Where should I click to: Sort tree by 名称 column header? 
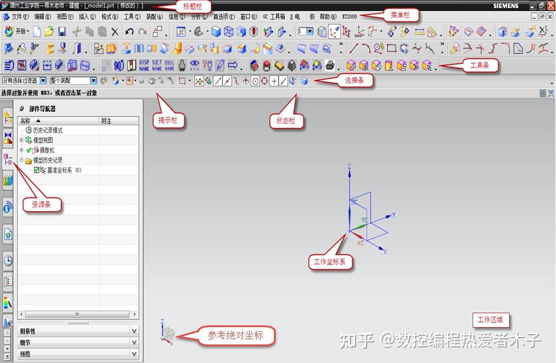pyautogui.click(x=58, y=121)
